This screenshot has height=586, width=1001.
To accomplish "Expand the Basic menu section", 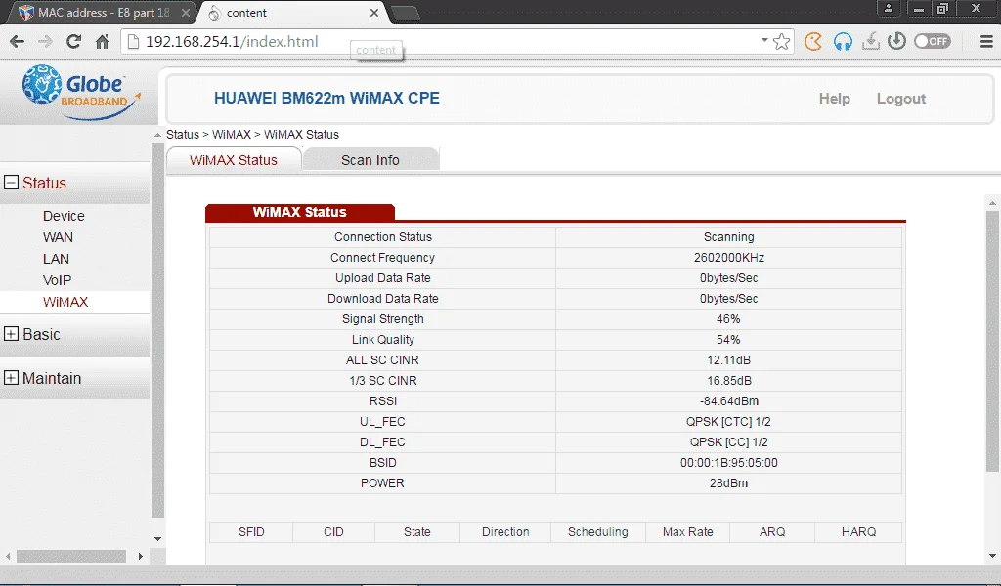I will [x=11, y=333].
